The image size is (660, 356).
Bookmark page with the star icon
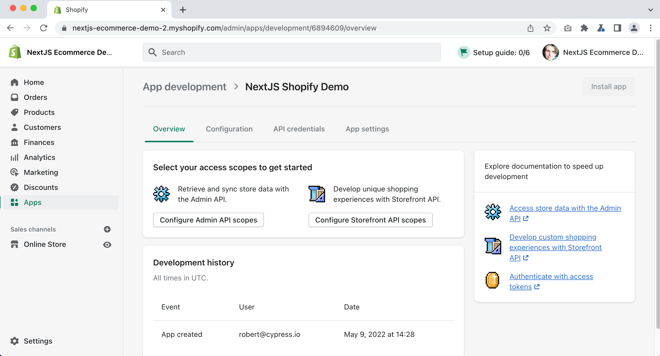click(x=547, y=28)
